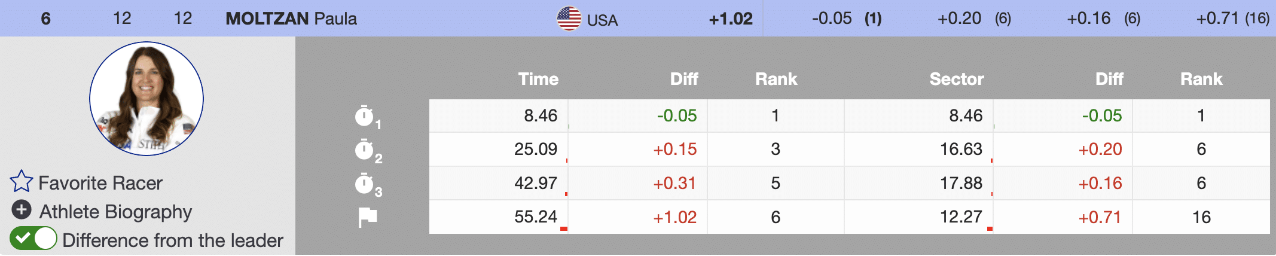Click the +0.71 last sector difference in header
The image size is (1276, 256).
coord(1217,19)
